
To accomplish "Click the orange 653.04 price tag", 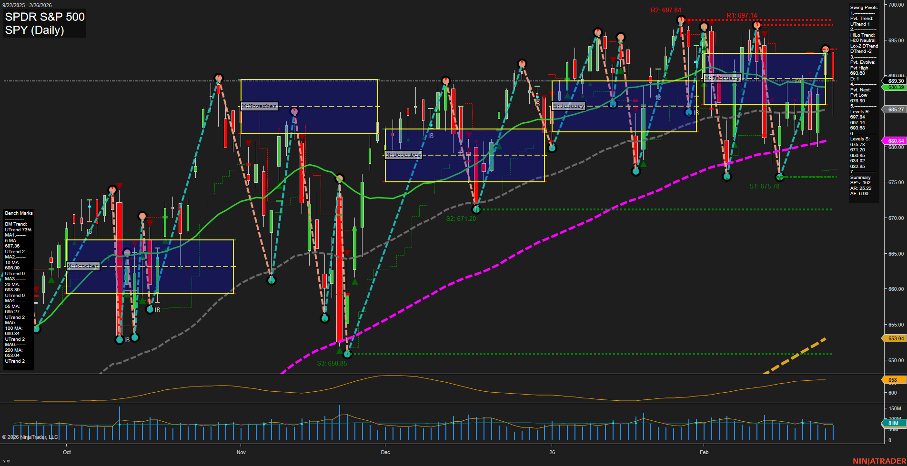I will [x=895, y=338].
